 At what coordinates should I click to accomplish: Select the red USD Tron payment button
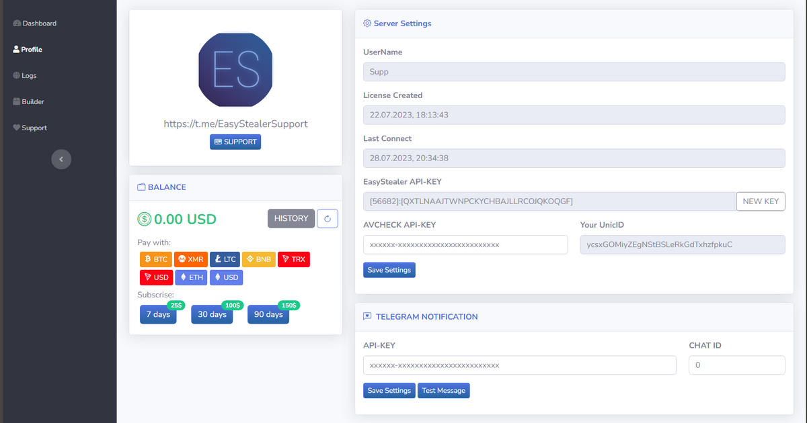coord(156,277)
